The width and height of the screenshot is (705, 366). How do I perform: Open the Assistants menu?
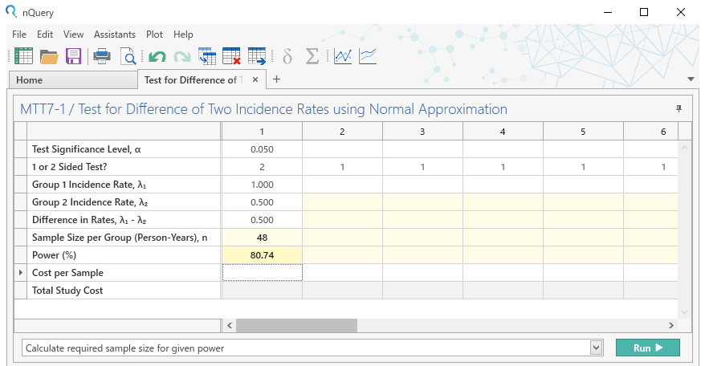click(x=114, y=35)
